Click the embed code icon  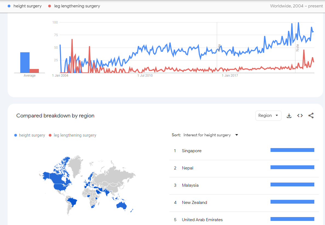(x=300, y=116)
